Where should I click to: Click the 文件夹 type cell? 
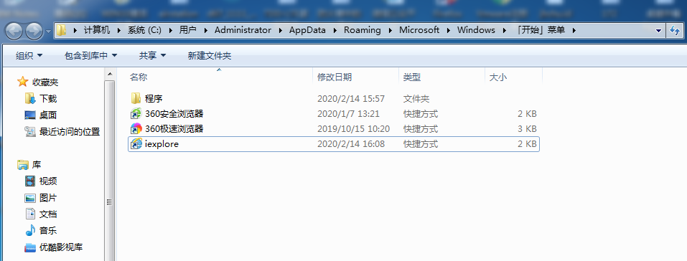(416, 99)
